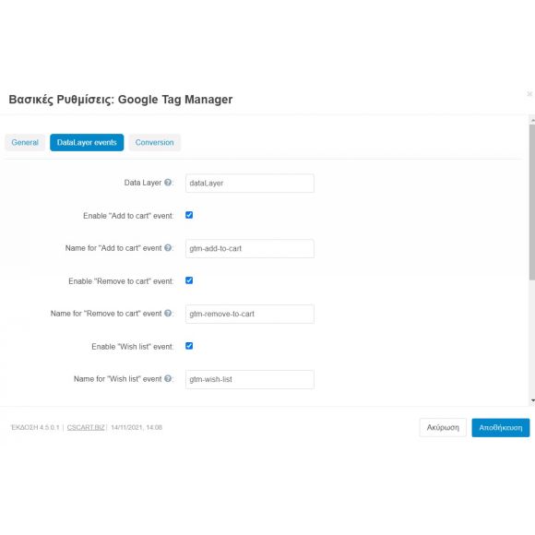Click help icon for "Remove to cart" event name
The image size is (535, 535).
[168, 313]
